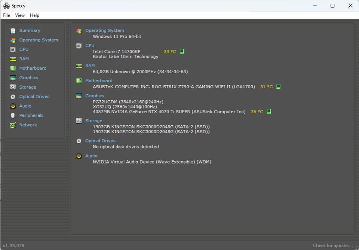Click the green GPU temperature indicator

point(269,112)
